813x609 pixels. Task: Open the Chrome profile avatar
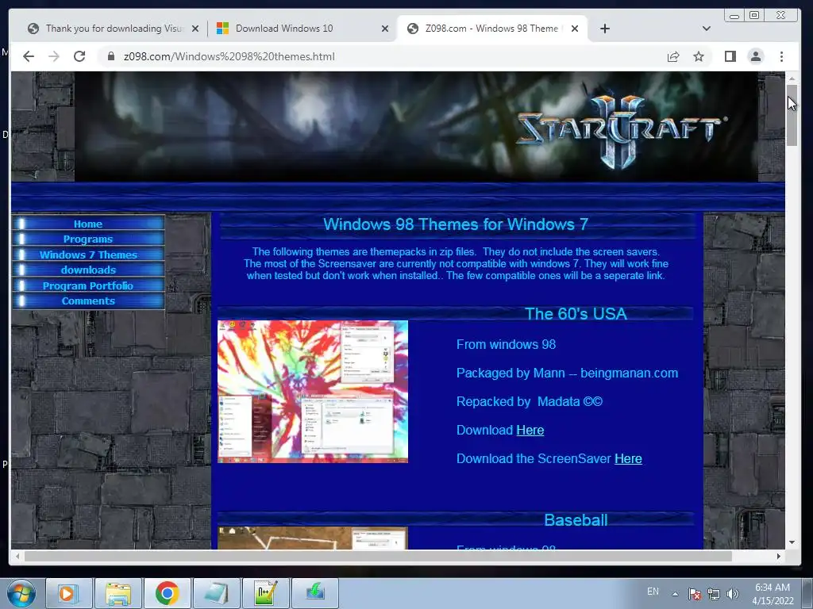coord(756,56)
